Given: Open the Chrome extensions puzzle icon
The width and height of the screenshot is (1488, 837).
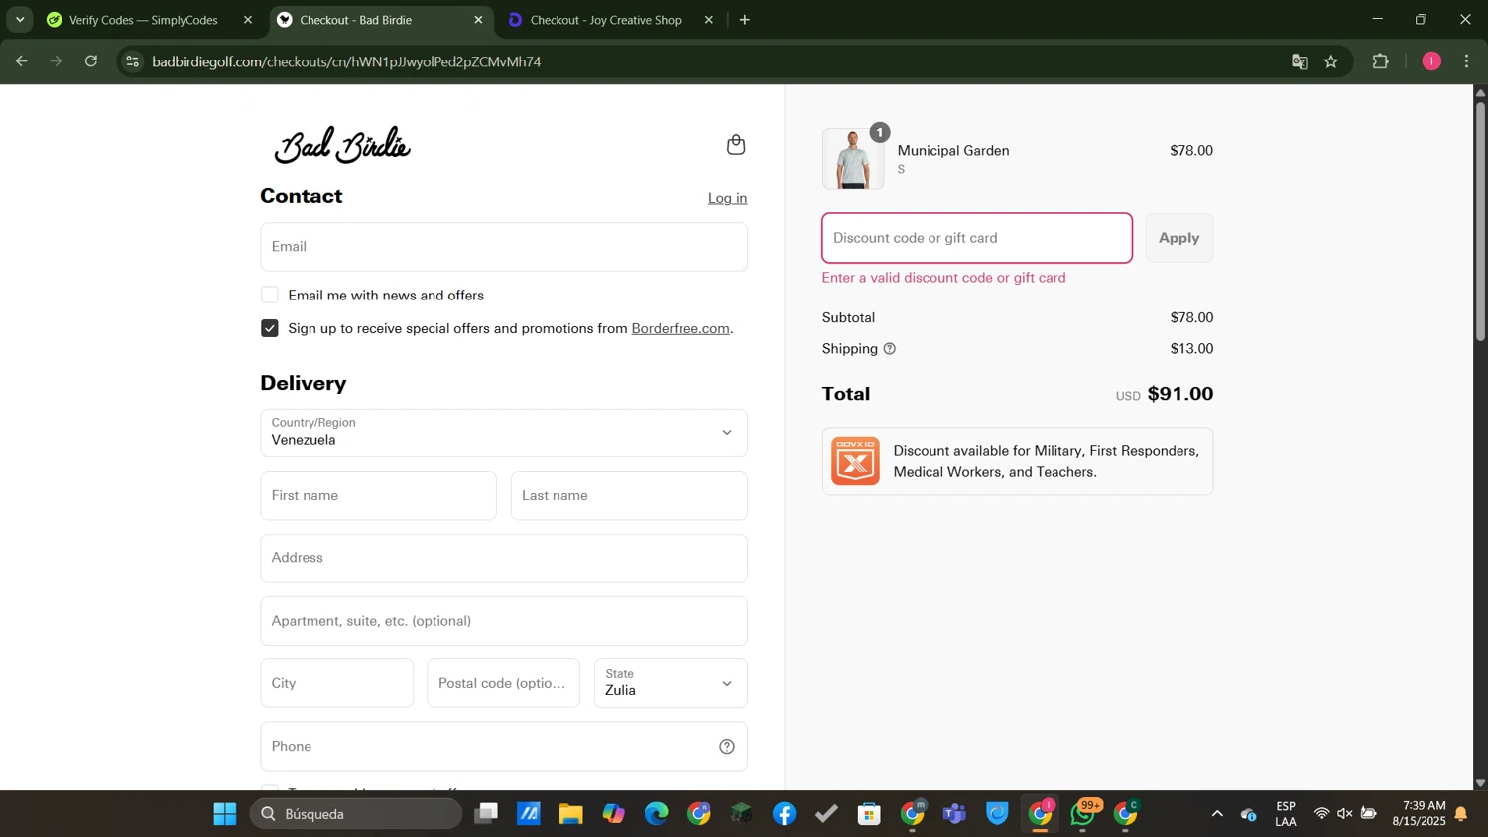Looking at the screenshot, I should pos(1380,61).
